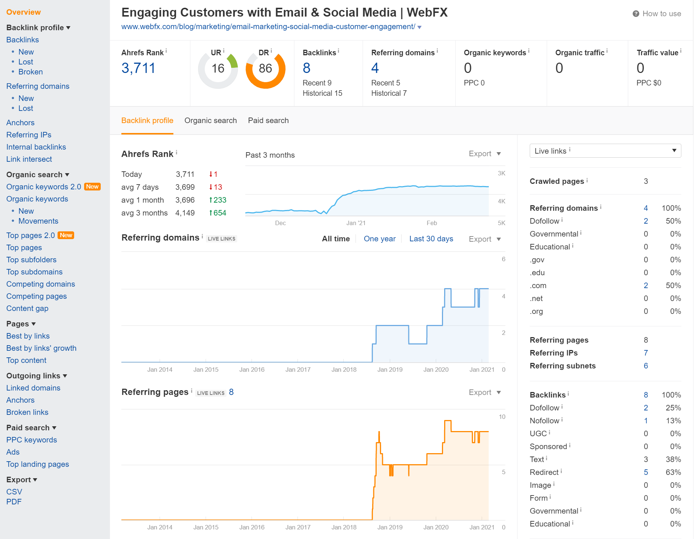Screen dimensions: 695x539
Task: Click info icon next to Backlinks metric header
Action: coord(338,51)
